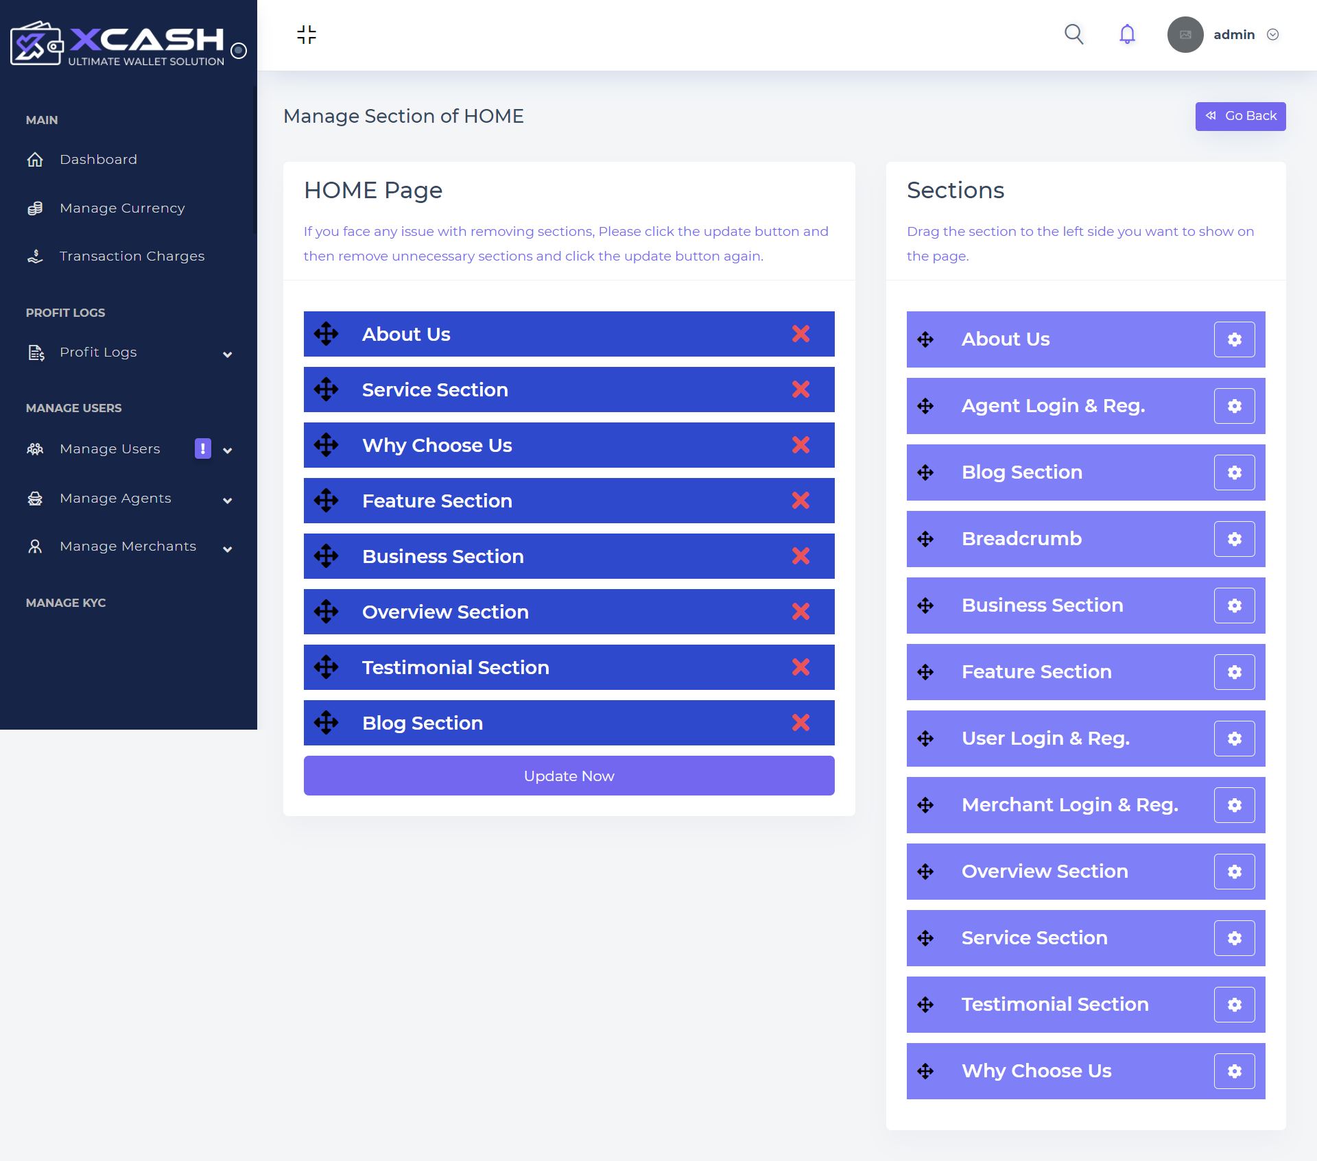The width and height of the screenshot is (1317, 1161).
Task: Toggle sidebar collapse circle next to logo
Action: [x=239, y=51]
